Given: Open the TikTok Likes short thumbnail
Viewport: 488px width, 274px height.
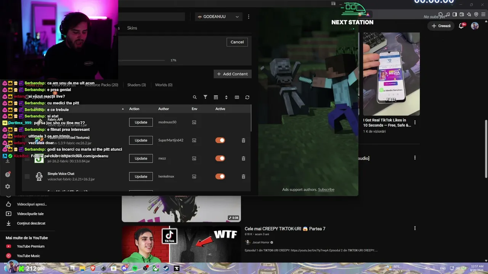Looking at the screenshot, I should [391, 74].
